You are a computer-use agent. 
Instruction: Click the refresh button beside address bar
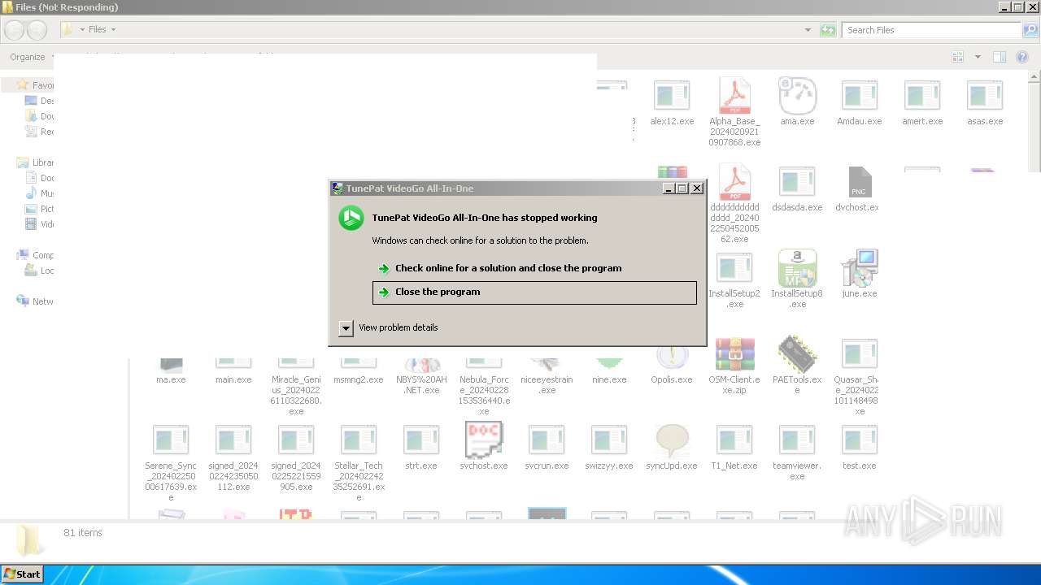click(x=828, y=30)
